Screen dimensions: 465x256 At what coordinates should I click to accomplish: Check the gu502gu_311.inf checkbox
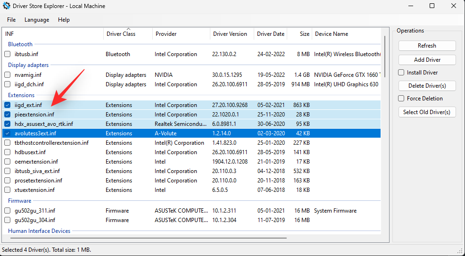[8, 211]
